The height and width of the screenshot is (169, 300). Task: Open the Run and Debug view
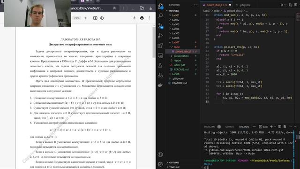[x=160, y=36]
